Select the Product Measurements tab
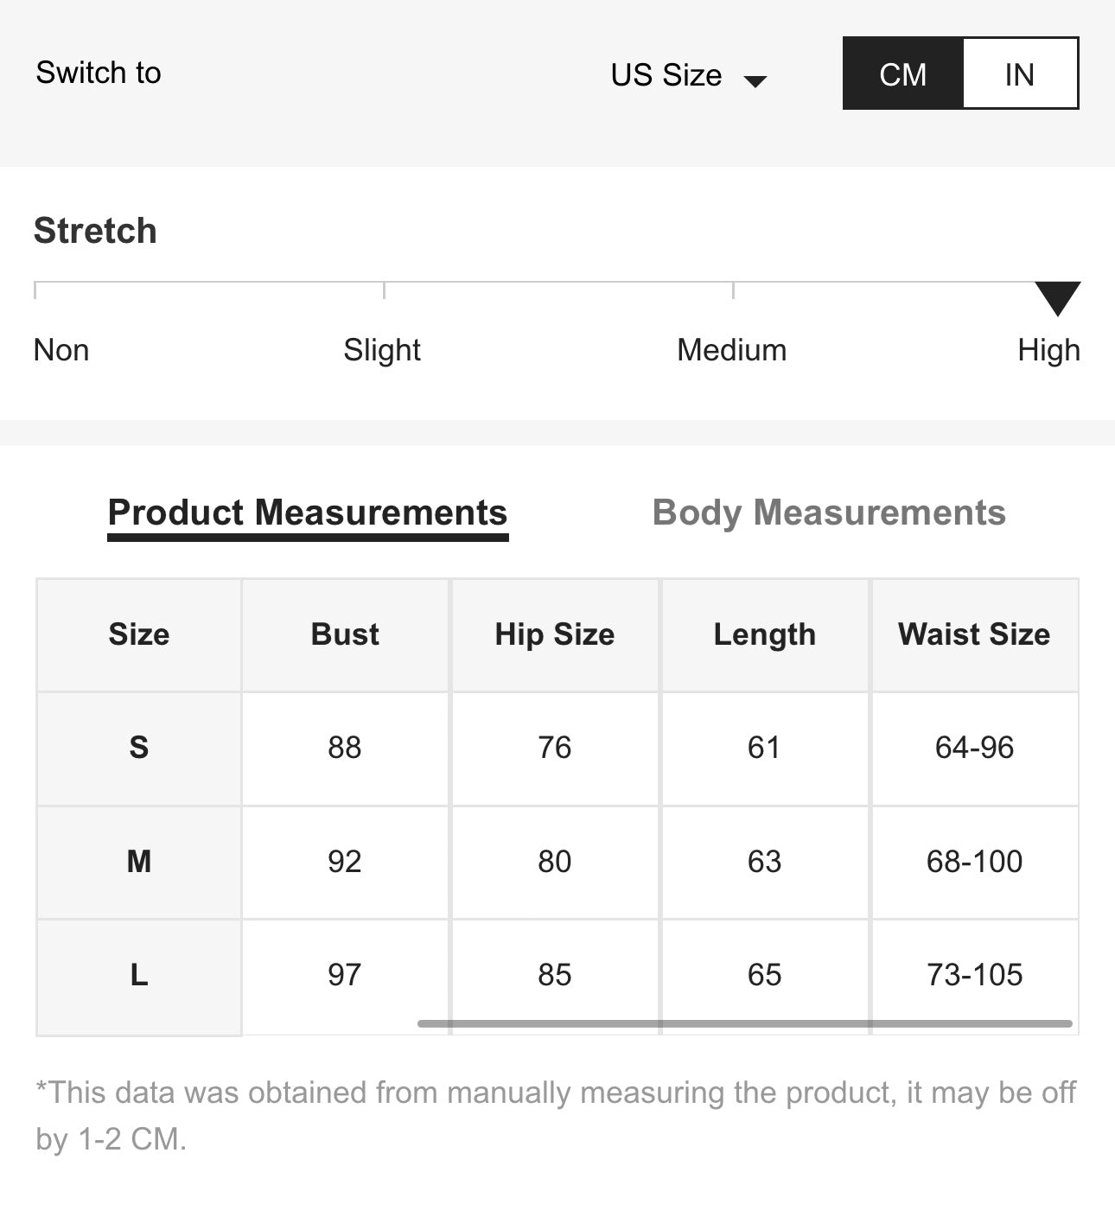Screen dimensions: 1115x1223 click(x=307, y=513)
